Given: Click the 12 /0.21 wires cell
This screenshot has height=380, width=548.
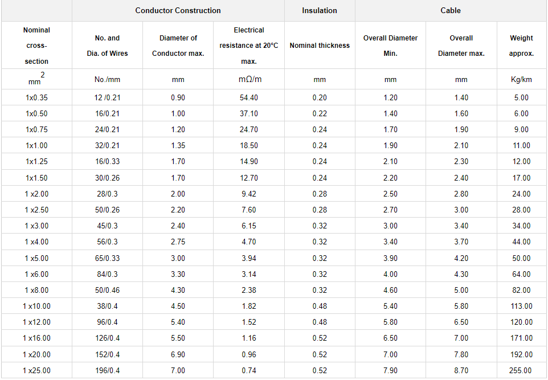Looking at the screenshot, I should click(x=107, y=97).
